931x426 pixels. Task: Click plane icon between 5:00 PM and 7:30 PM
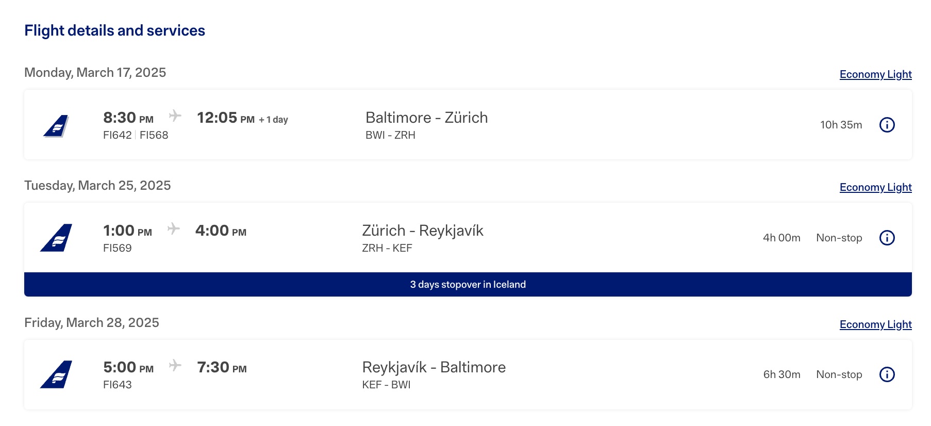click(175, 366)
